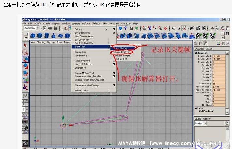Open the Animation menu set dropdown
The image size is (232, 149).
pos(38,28)
